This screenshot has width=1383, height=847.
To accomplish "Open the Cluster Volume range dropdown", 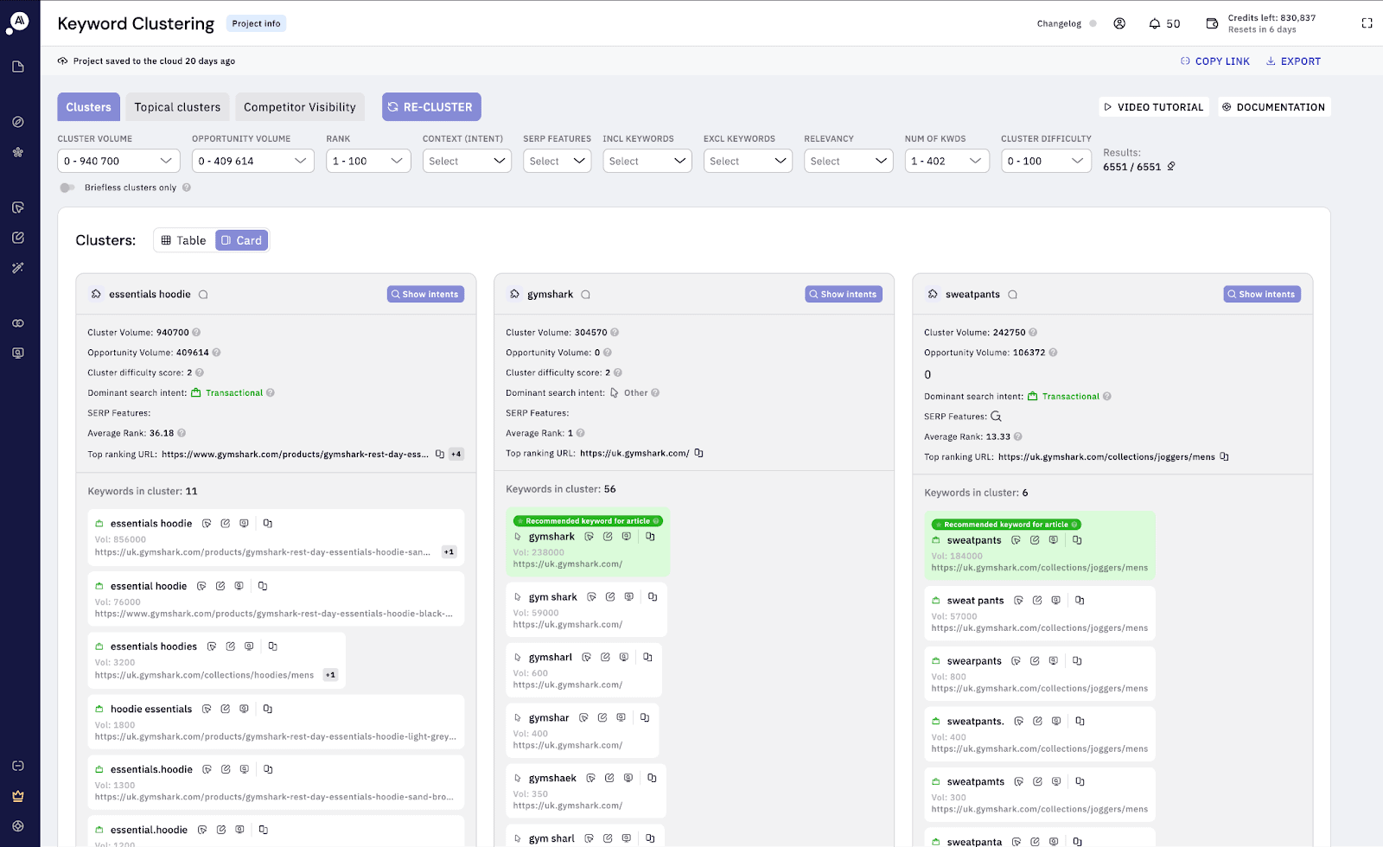I will tap(118, 161).
